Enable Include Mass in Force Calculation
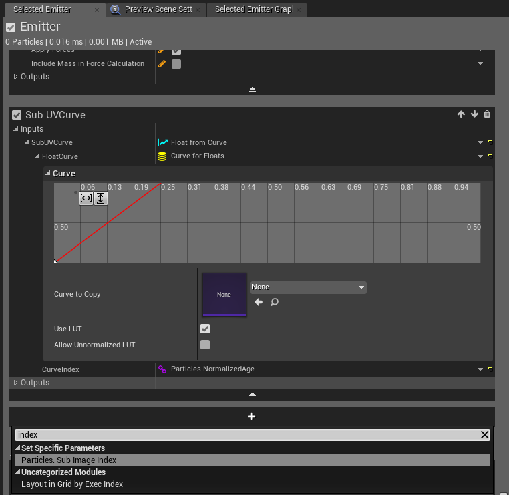Image resolution: width=509 pixels, height=495 pixels. 176,64
